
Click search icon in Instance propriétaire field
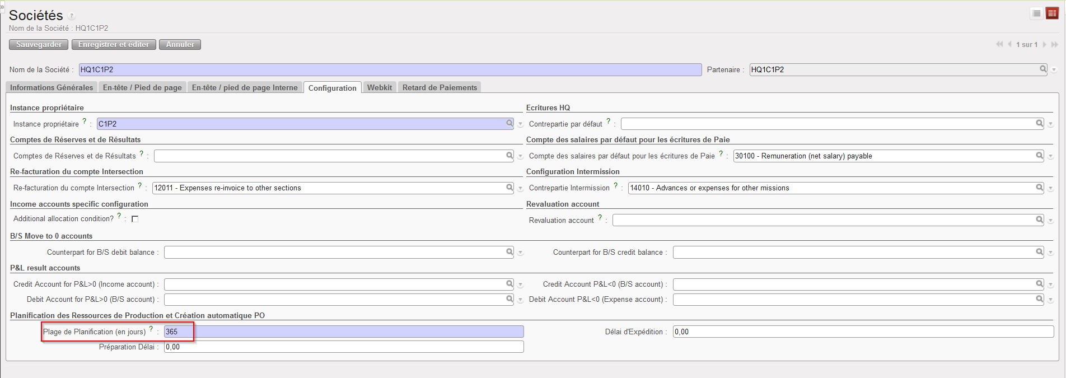tap(509, 123)
